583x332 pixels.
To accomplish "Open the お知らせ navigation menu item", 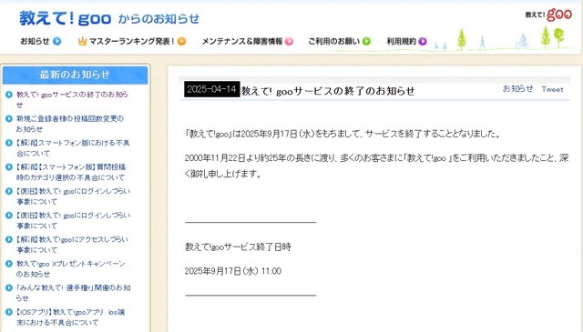I will [x=40, y=41].
